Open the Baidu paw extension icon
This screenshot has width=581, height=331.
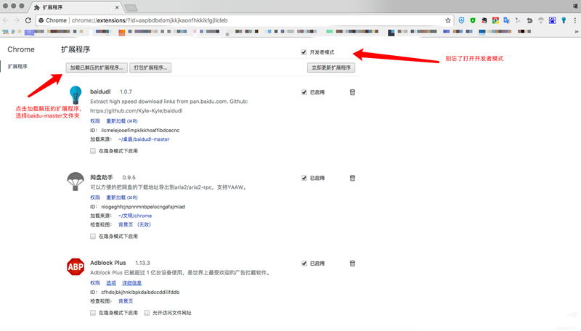(553, 20)
